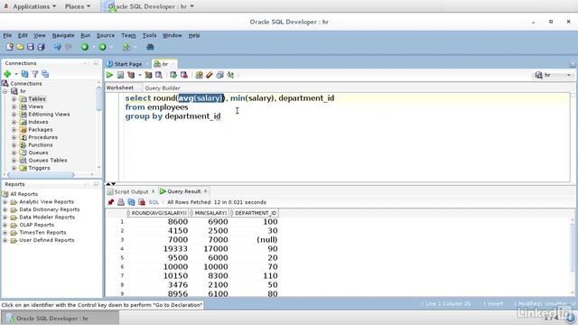
Task: Click the Filter funnel icon in Connections panel
Action: [35, 74]
